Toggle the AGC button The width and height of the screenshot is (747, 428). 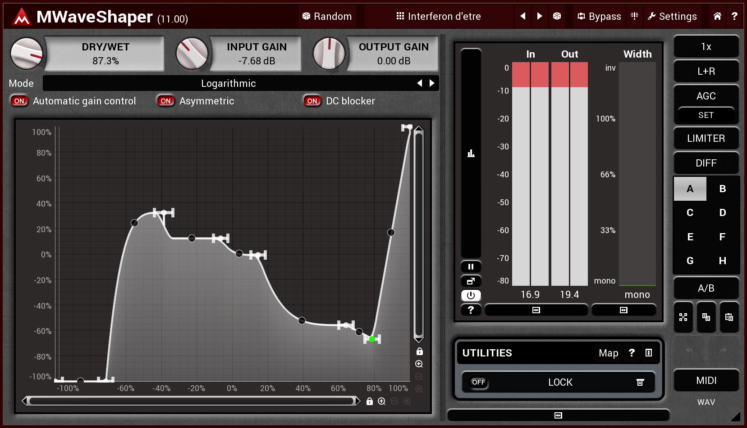[706, 96]
